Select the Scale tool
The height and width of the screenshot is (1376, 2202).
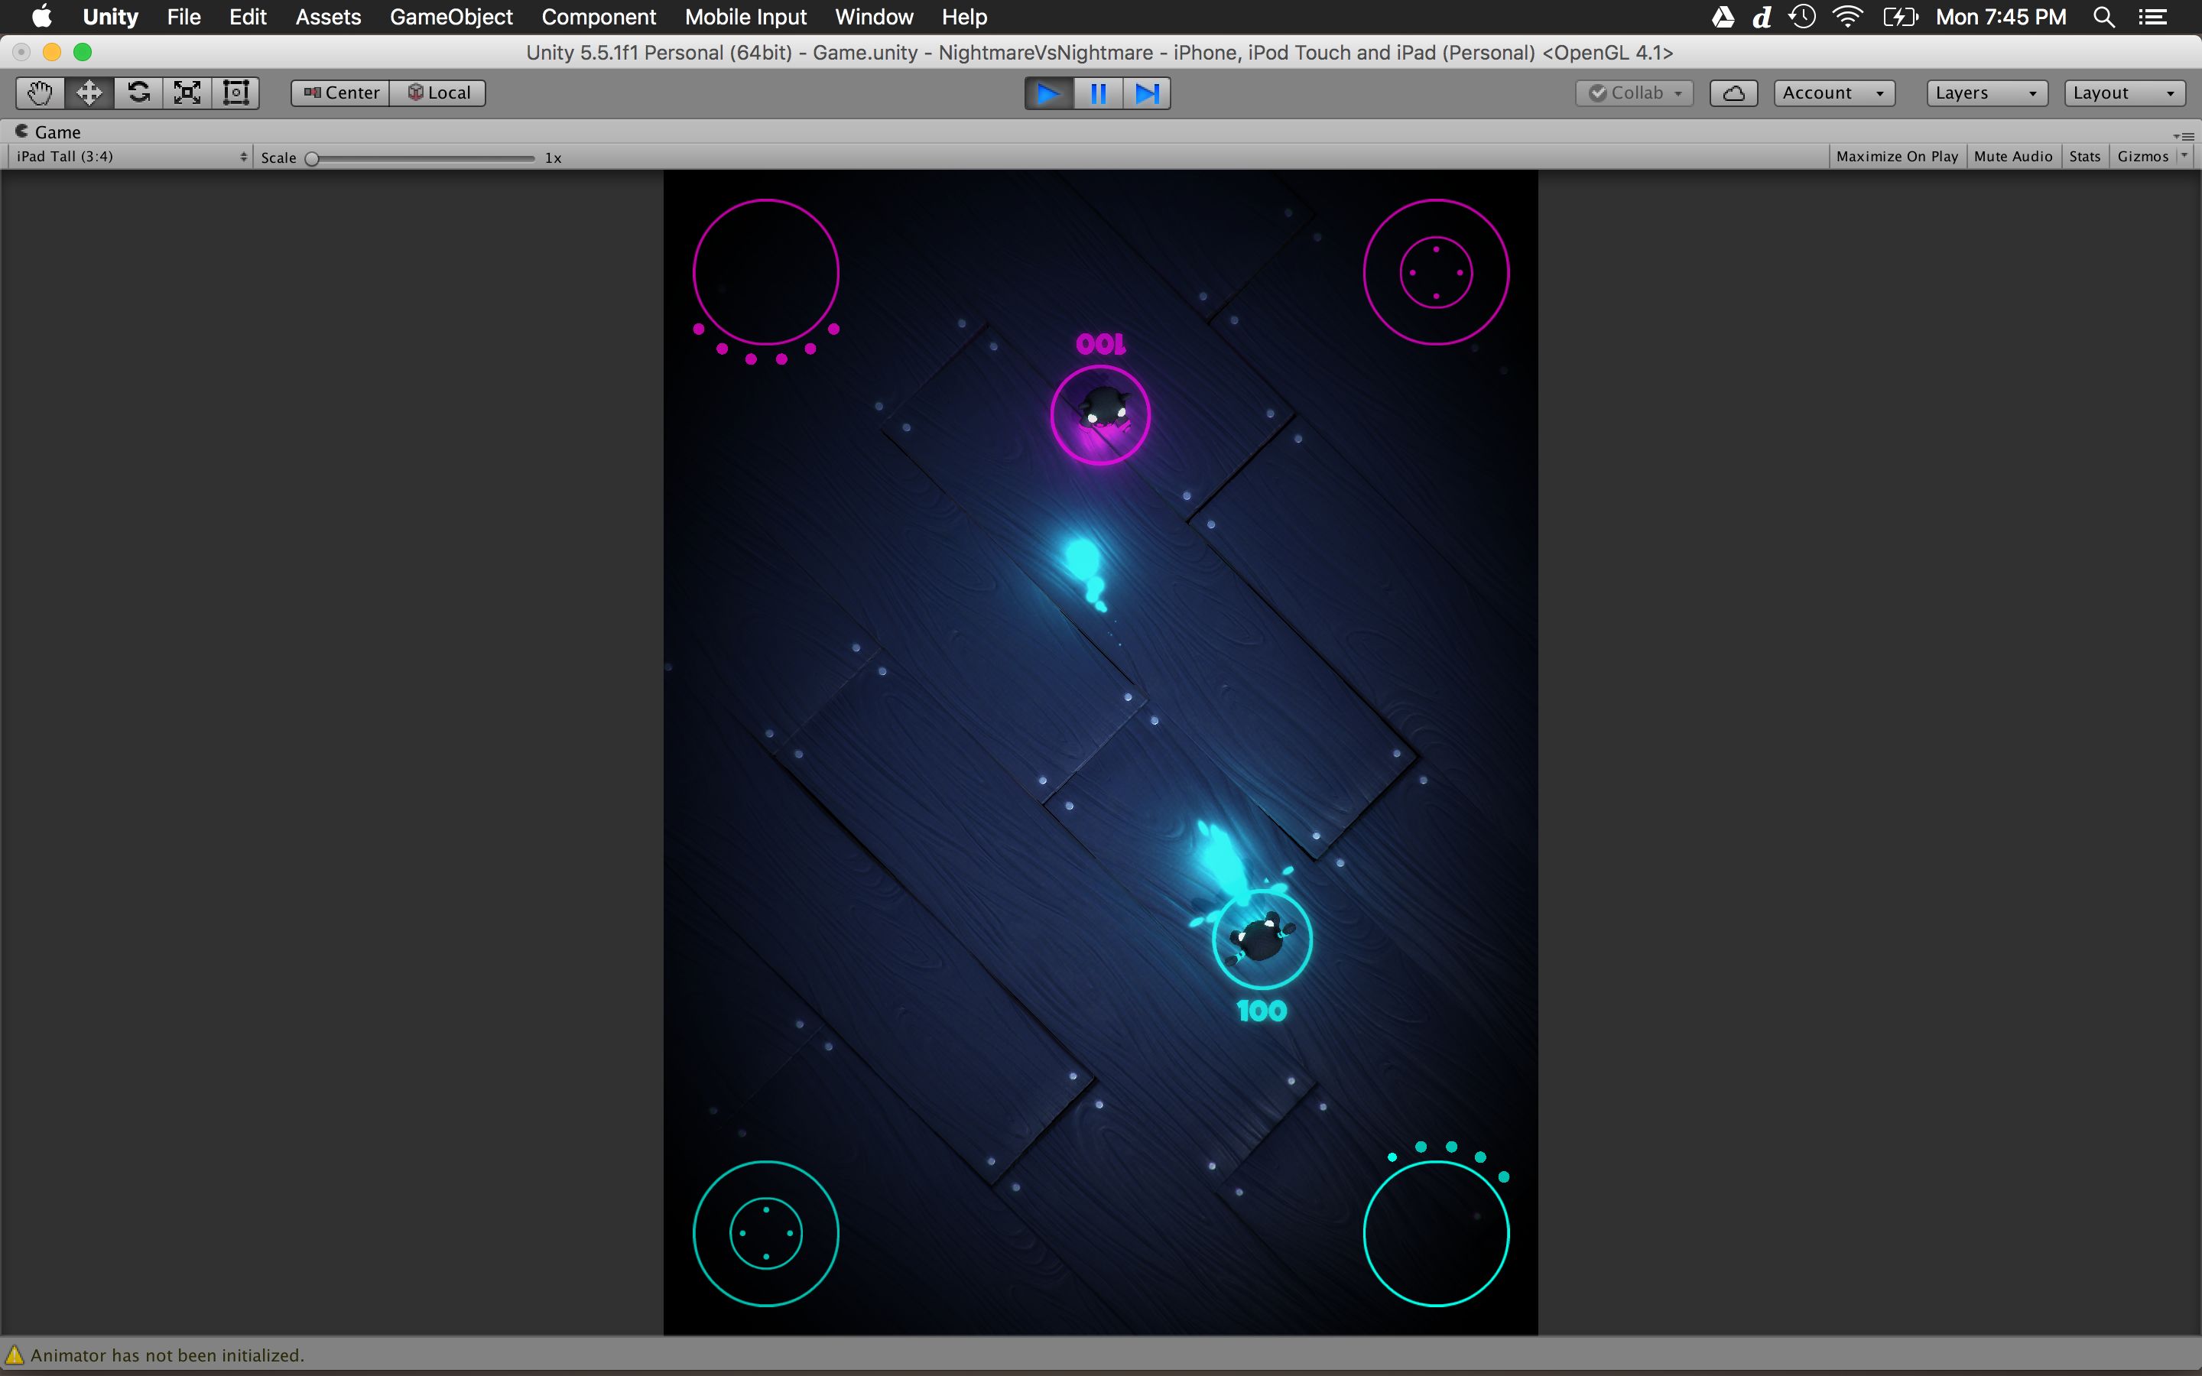[x=187, y=92]
